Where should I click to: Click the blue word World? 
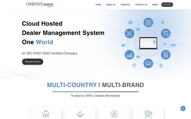coord(44,42)
